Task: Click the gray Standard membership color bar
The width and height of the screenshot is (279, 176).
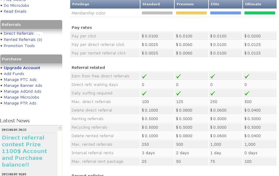Action: click(x=157, y=13)
